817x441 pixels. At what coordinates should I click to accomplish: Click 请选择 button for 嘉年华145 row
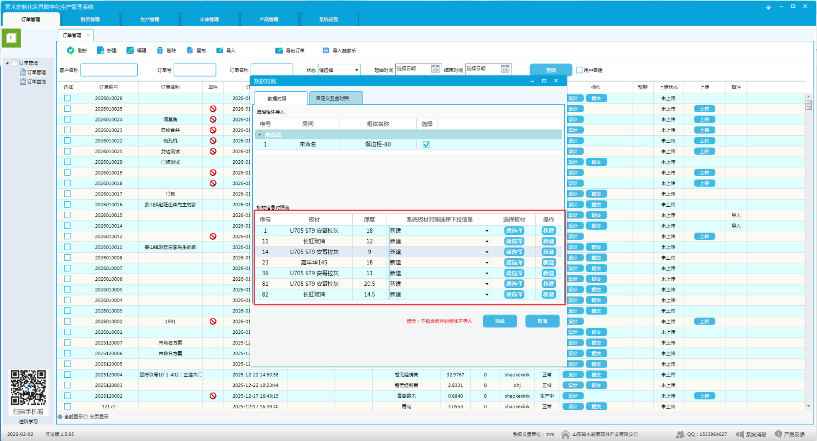(x=514, y=263)
